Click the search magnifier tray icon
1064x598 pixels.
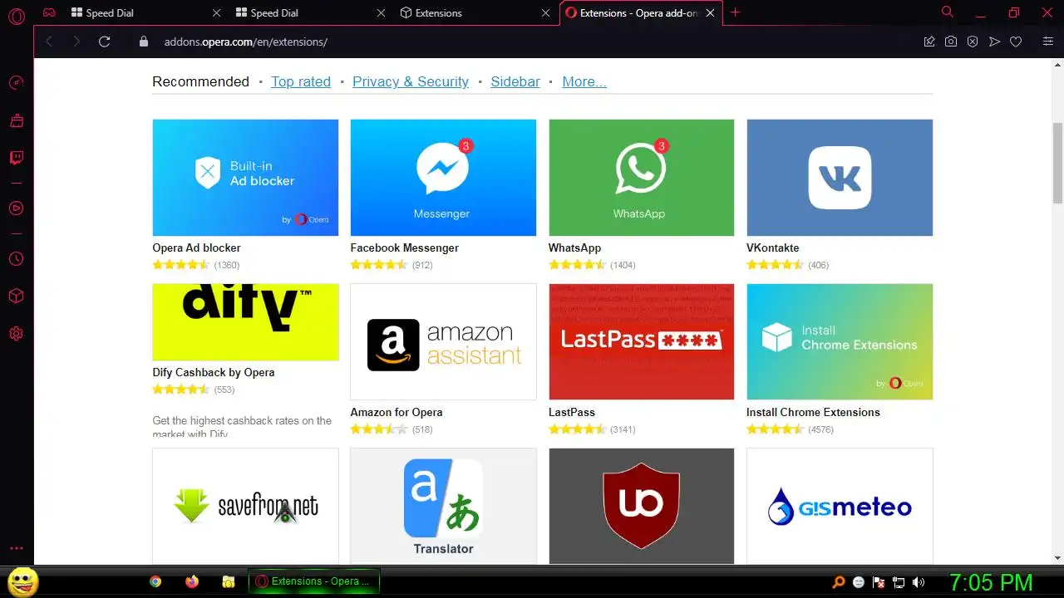click(840, 583)
